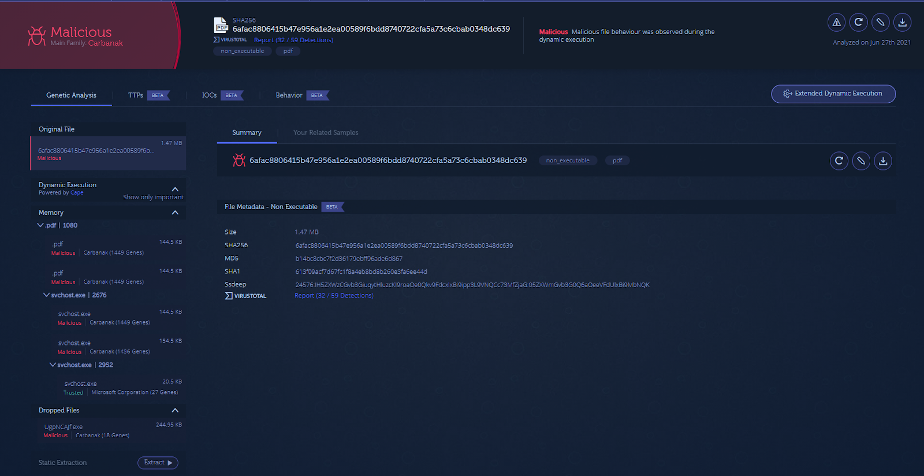Open VirusTotal report link in File Metadata
The image size is (924, 476).
click(x=334, y=296)
